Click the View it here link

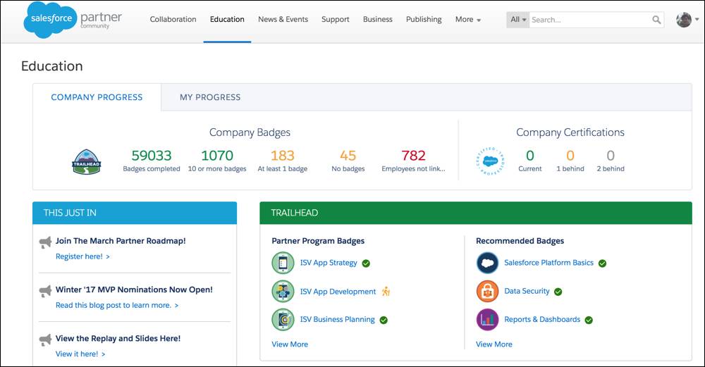pyautogui.click(x=80, y=354)
